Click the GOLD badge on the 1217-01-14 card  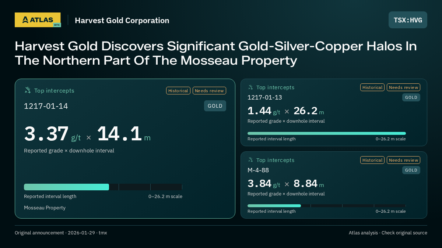click(x=215, y=106)
